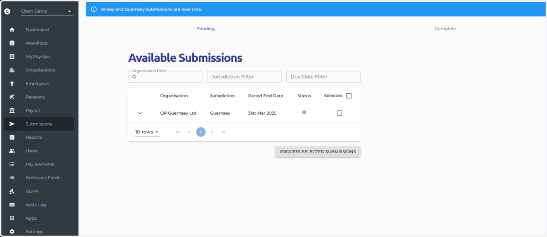Go to previous page arrow

coord(189,132)
